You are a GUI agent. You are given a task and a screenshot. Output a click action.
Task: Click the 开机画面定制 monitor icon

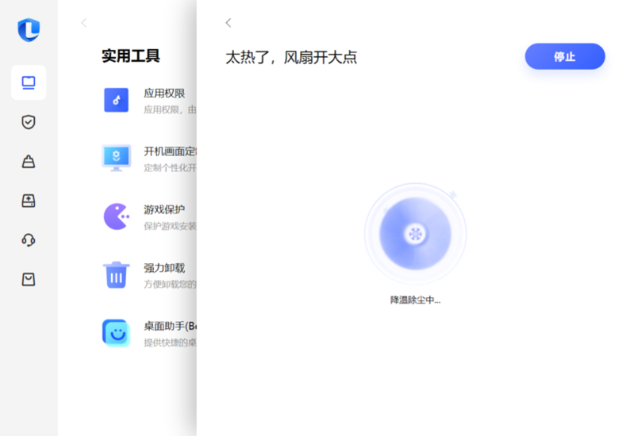116,158
